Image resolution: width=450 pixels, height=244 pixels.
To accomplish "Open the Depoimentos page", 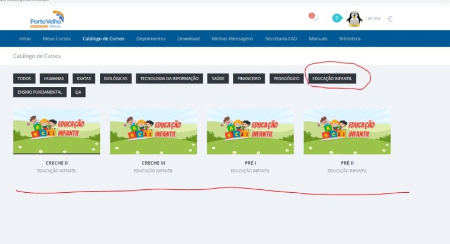I will click(x=151, y=39).
